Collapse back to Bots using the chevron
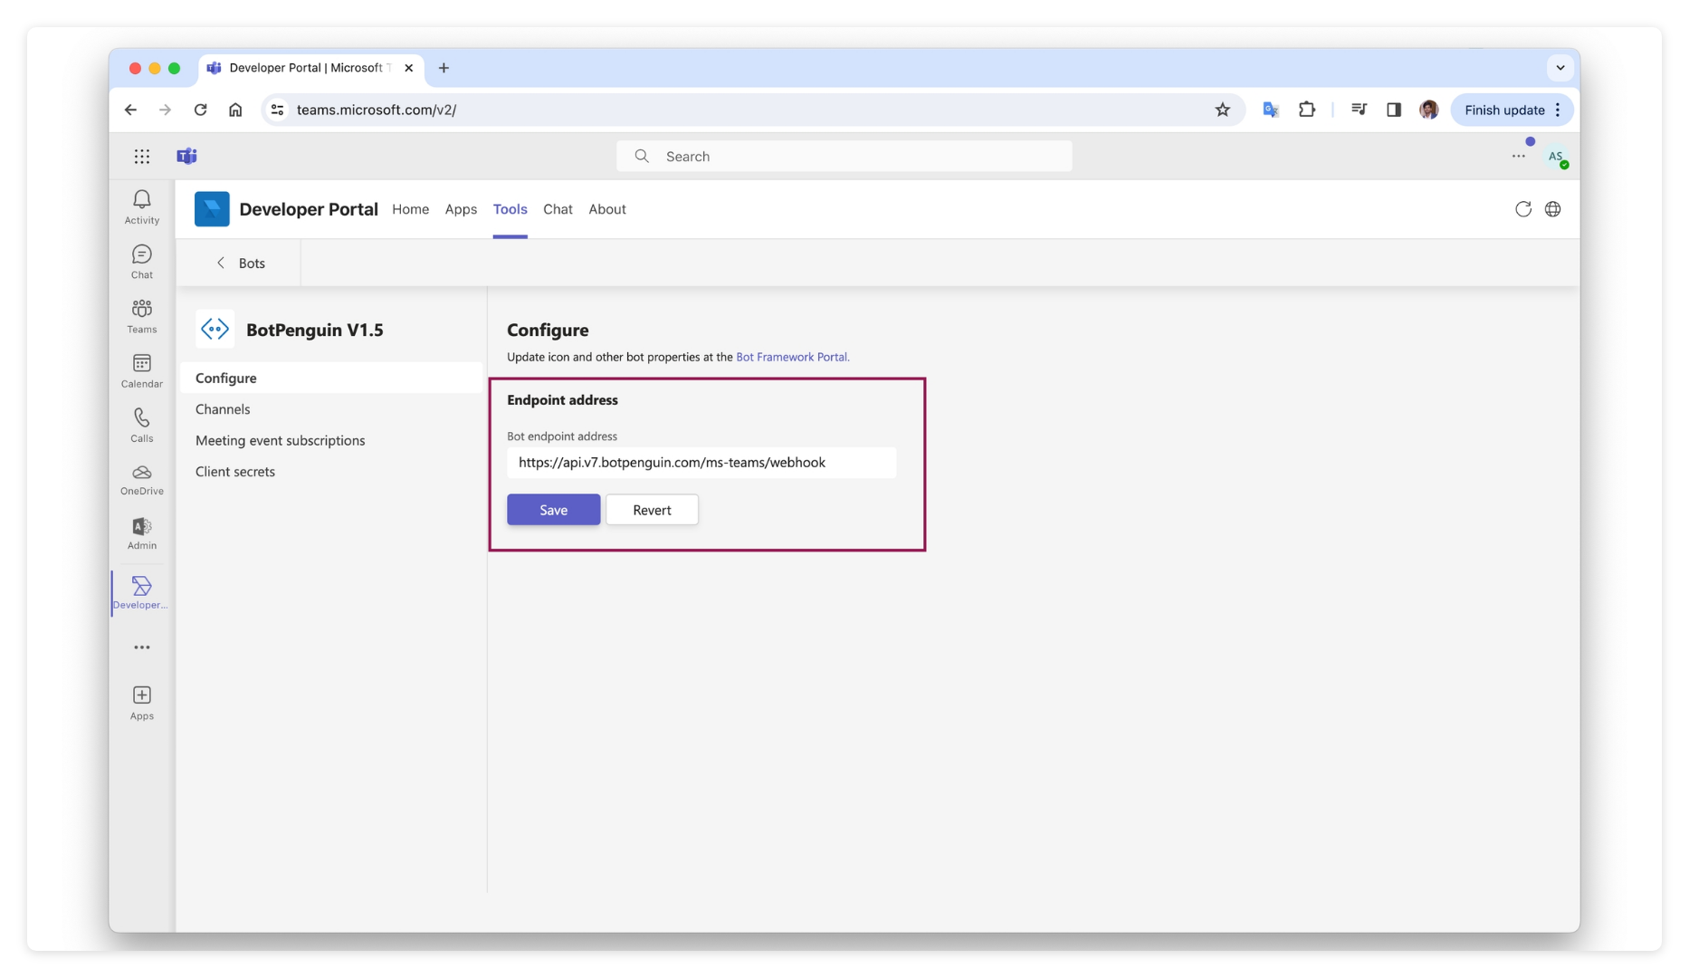 tap(220, 263)
